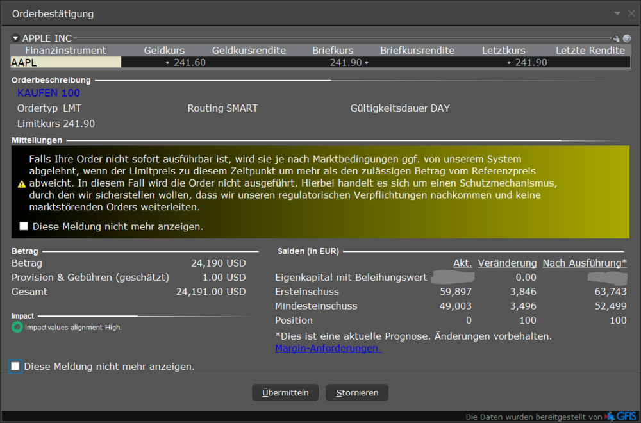The width and height of the screenshot is (641, 423).
Task: Click the diamond icon beside Geldkurs 241.60
Action: coord(167,62)
